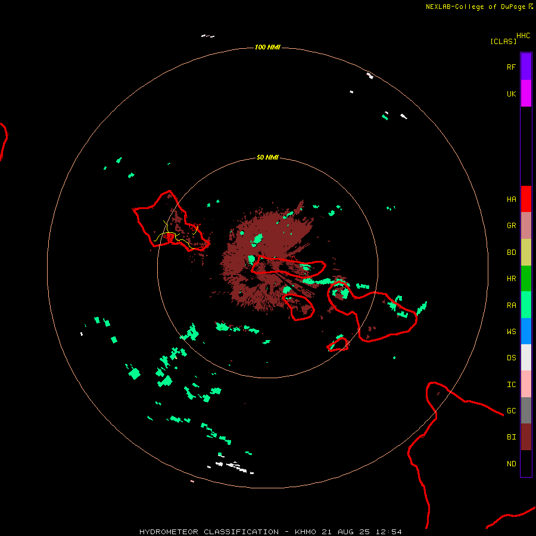Click the DS legend label
This screenshot has height=536, width=536.
[x=511, y=358]
